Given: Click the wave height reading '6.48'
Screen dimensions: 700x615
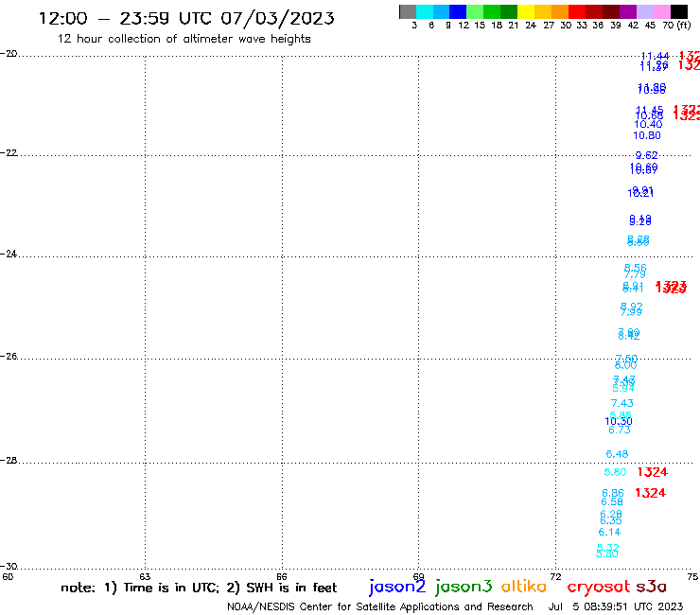Looking at the screenshot, I should point(617,454).
